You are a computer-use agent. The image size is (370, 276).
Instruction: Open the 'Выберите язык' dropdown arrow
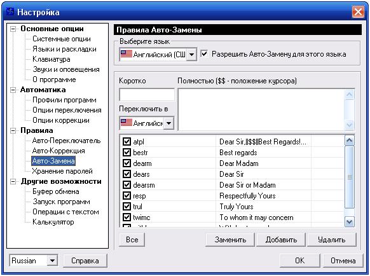pyautogui.click(x=191, y=55)
